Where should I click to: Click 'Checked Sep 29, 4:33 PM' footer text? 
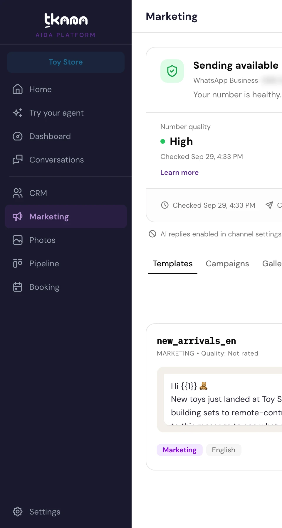coord(214,205)
